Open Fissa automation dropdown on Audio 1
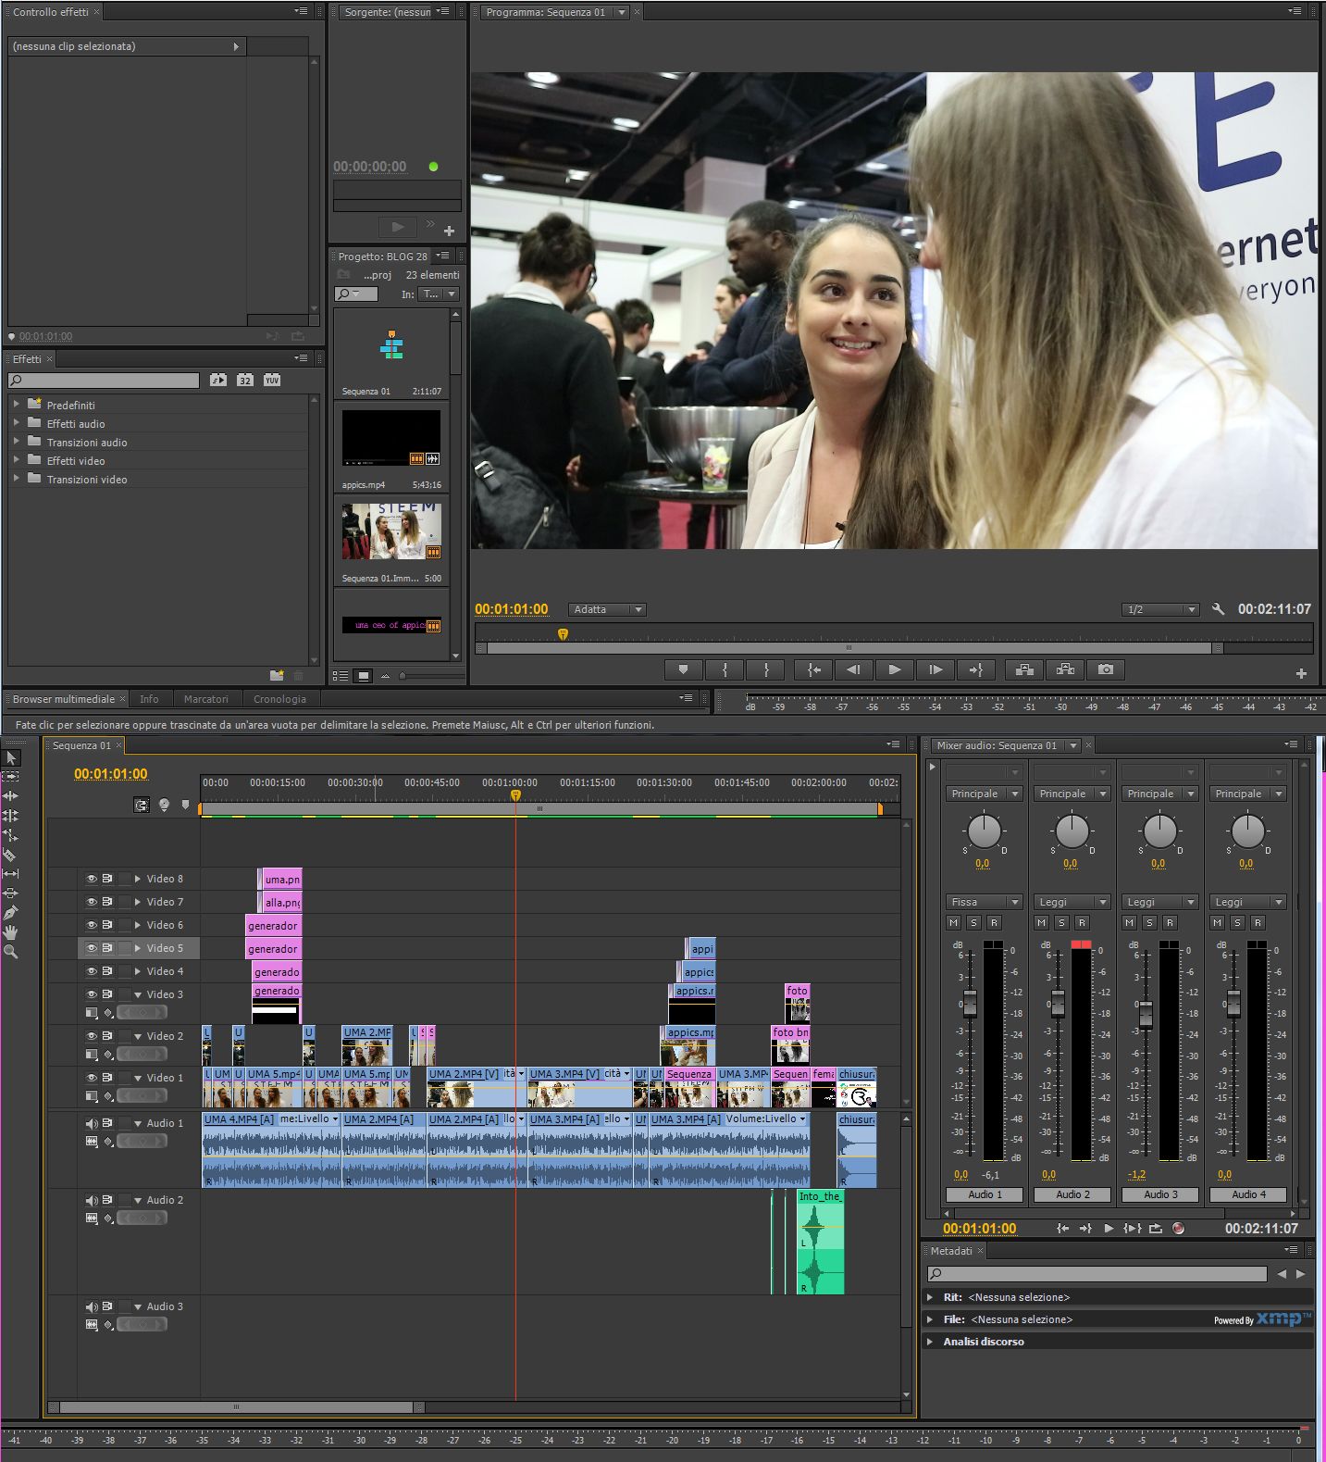 pos(984,902)
